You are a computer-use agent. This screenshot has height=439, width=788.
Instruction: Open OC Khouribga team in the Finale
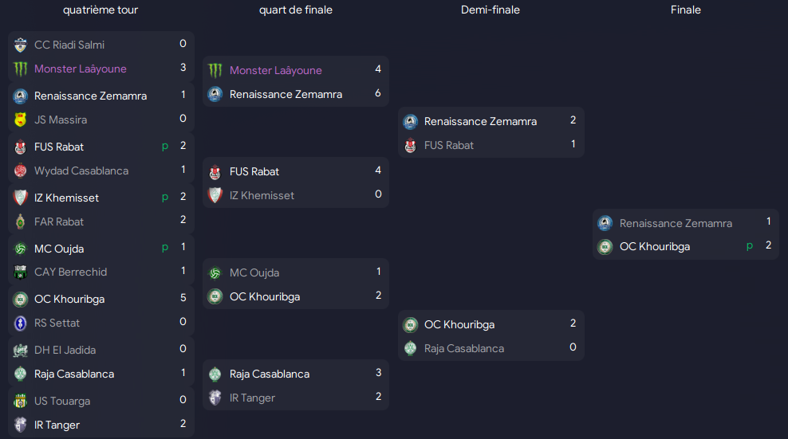[655, 247]
